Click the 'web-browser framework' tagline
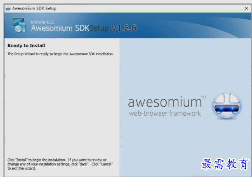Viewport: 252px width, 177px height. [x=165, y=113]
